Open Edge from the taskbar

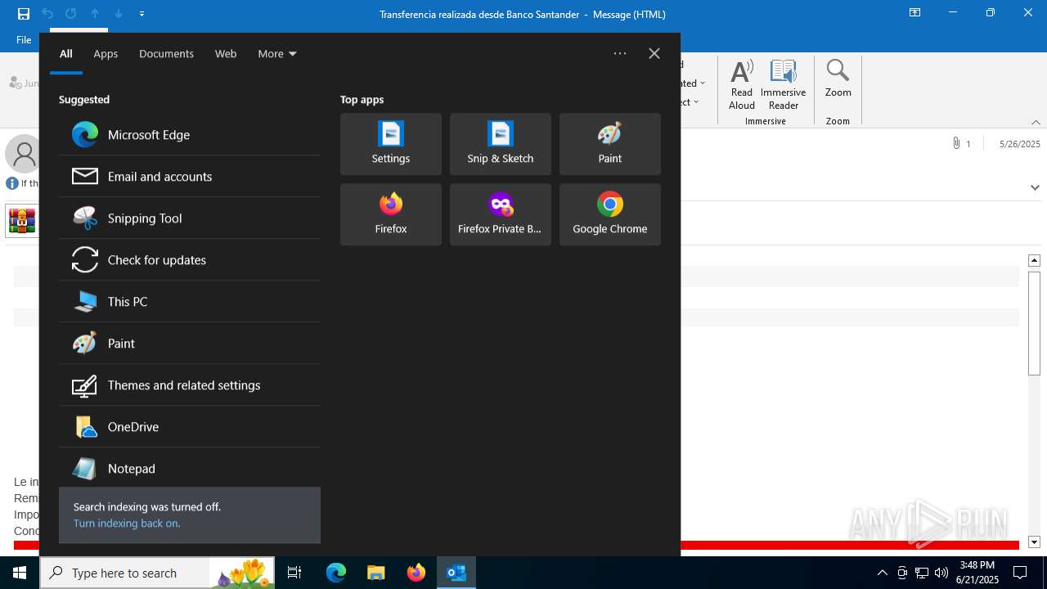click(336, 573)
